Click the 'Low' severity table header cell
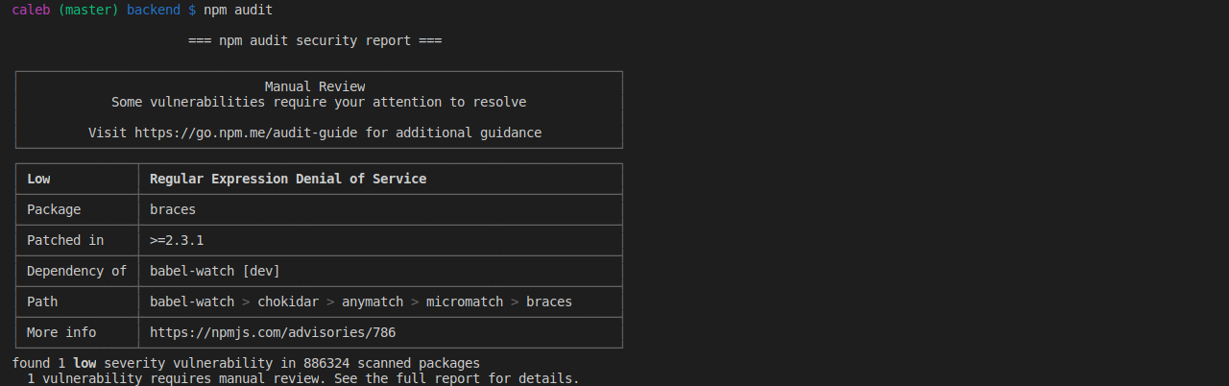This screenshot has height=386, width=1229. tap(38, 179)
